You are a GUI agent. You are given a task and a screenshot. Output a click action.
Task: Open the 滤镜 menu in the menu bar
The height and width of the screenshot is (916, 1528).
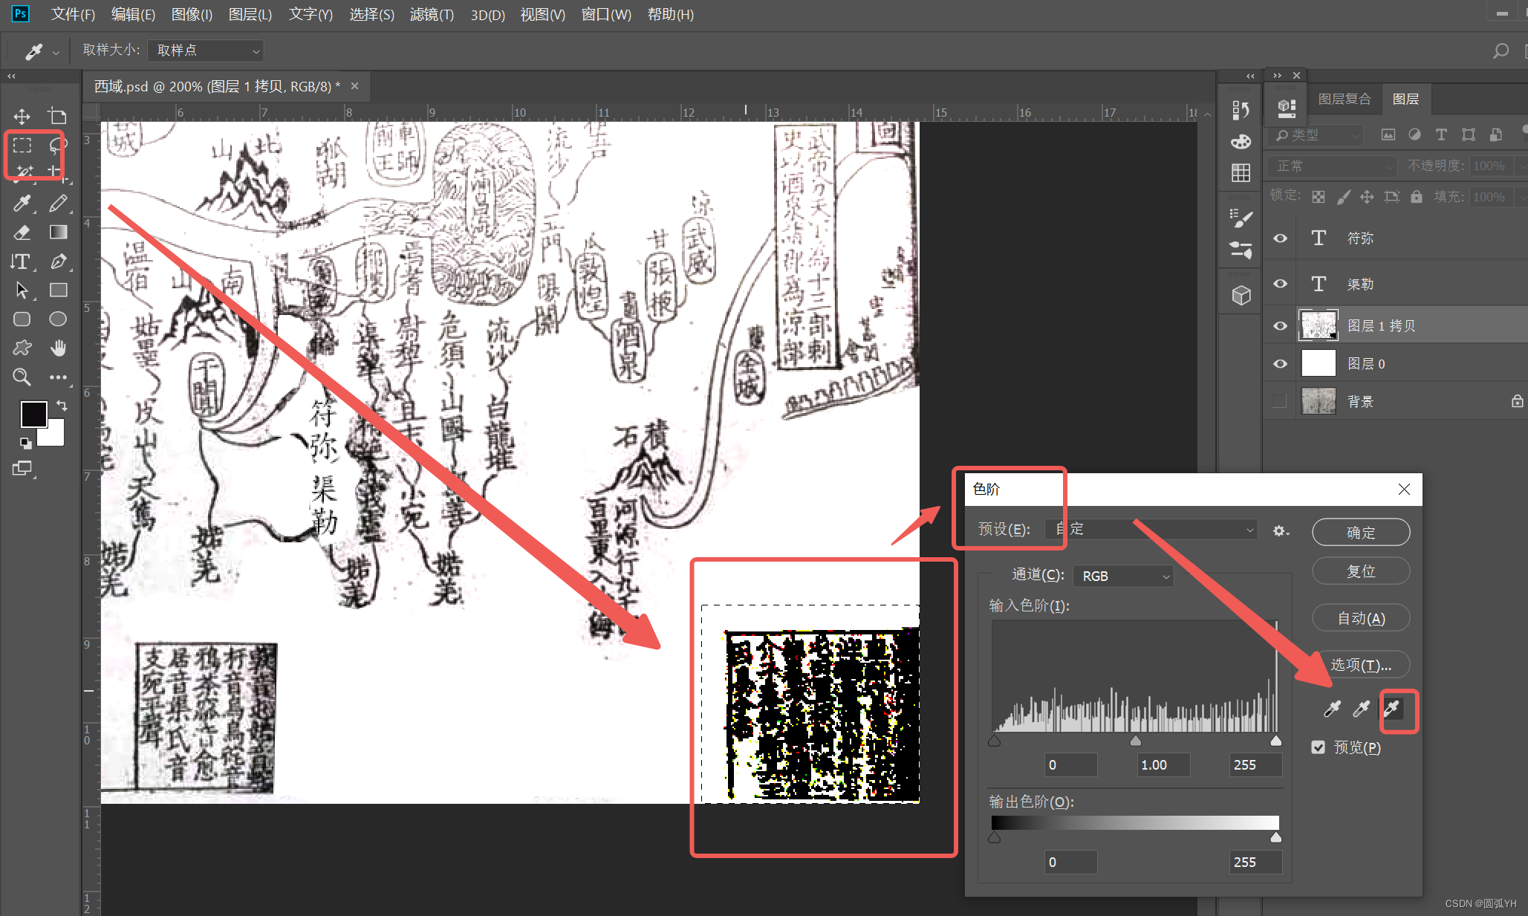(432, 14)
